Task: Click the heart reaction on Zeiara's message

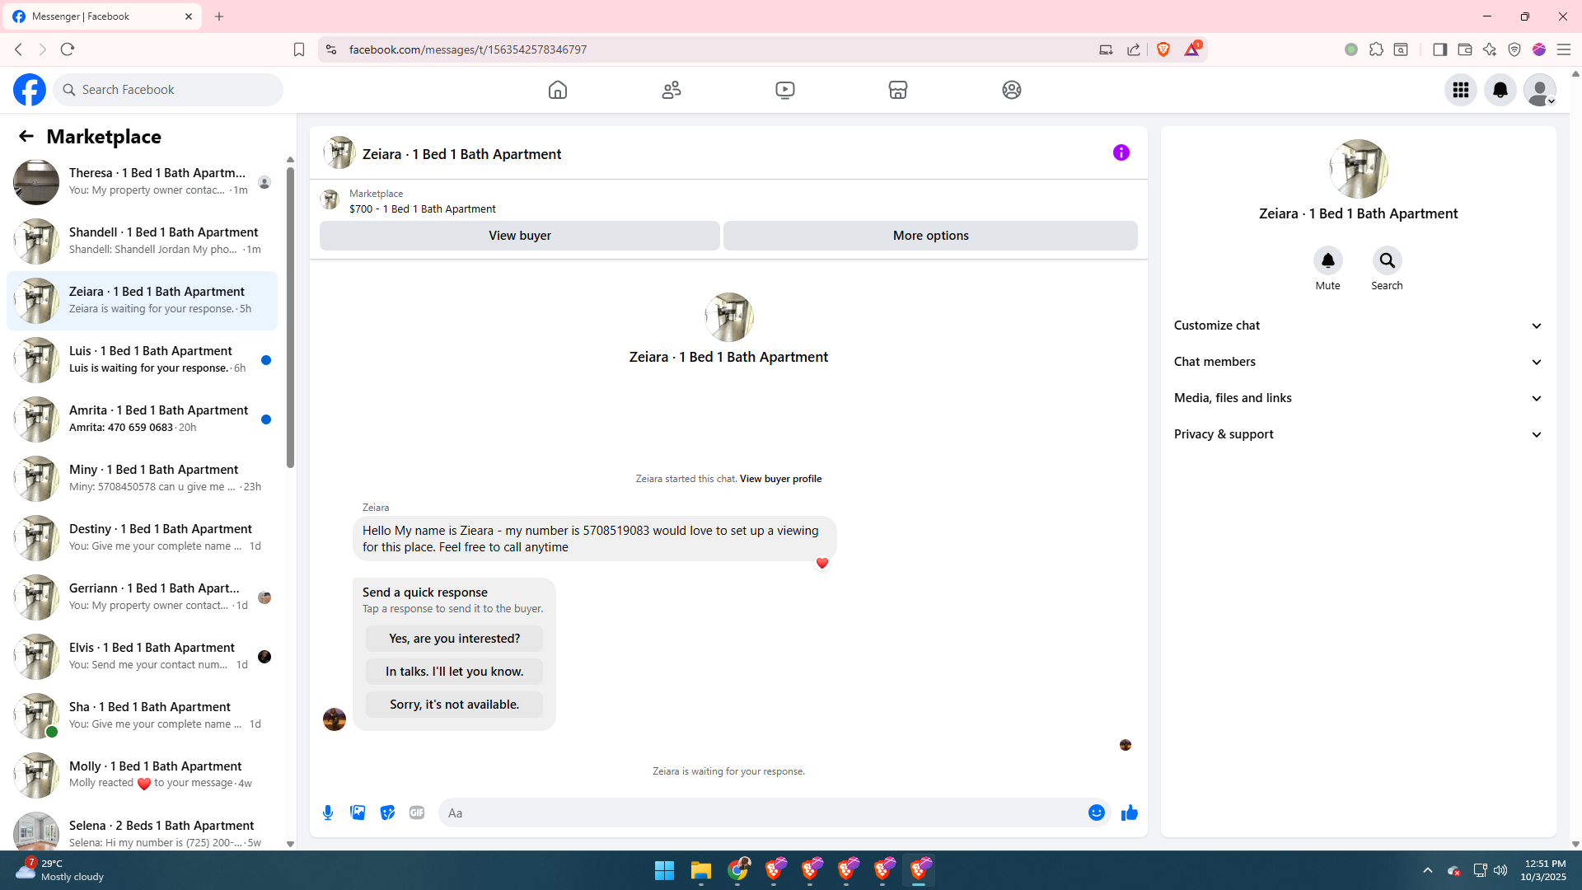Action: [x=821, y=563]
